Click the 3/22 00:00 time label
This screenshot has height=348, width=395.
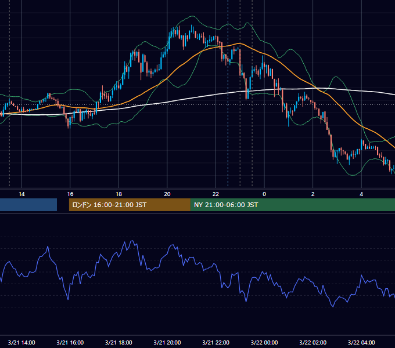pyautogui.click(x=264, y=342)
